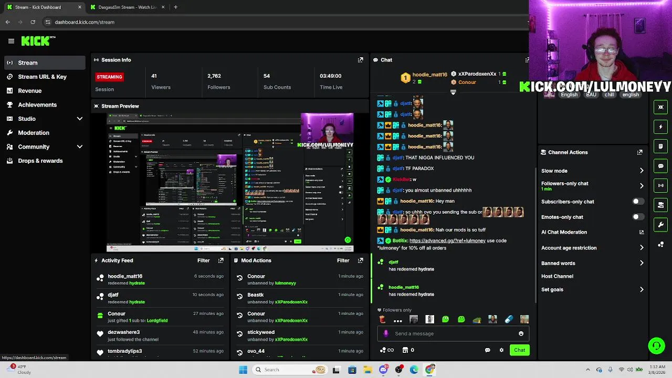The height and width of the screenshot is (378, 672).
Task: Click the green Chat send button
Action: coord(519,350)
